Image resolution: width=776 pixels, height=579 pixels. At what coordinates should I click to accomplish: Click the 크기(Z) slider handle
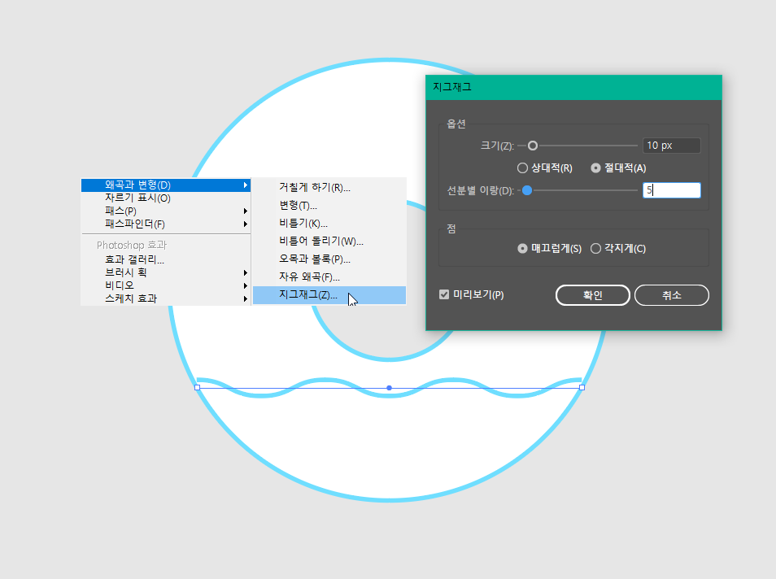coord(533,146)
